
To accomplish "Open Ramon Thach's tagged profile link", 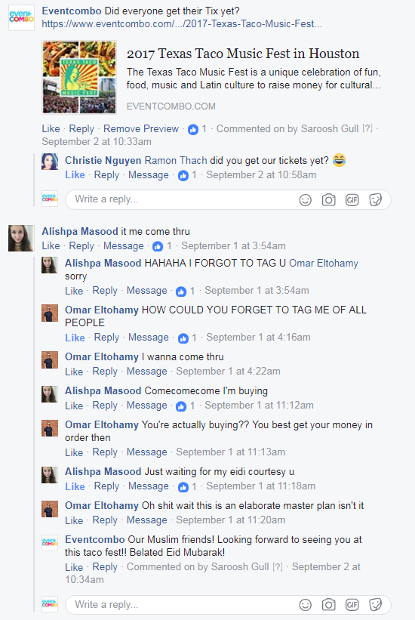I will click(176, 161).
